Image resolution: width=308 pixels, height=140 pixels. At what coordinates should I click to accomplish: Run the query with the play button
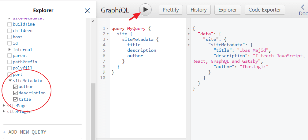coord(146,10)
